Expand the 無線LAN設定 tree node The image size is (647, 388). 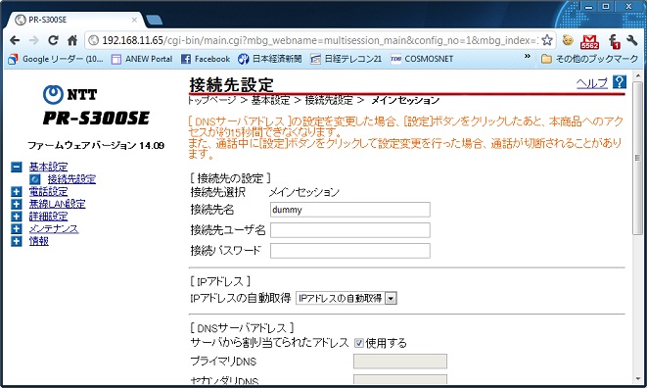pyautogui.click(x=16, y=204)
